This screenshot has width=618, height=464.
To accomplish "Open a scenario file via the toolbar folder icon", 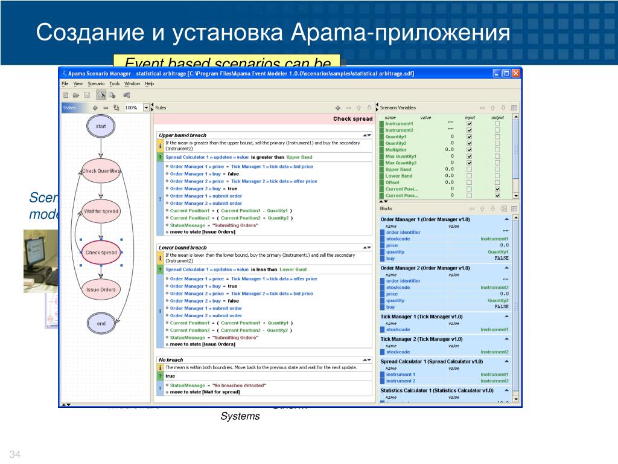I will 76,95.
